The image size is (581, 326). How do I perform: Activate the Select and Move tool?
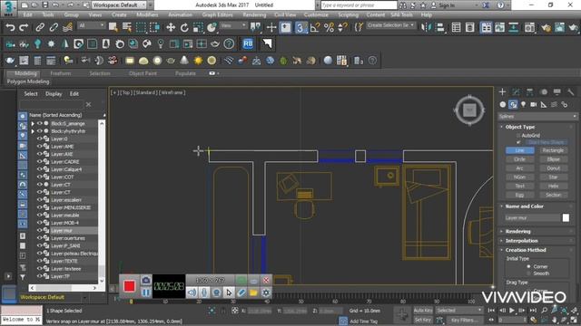click(171, 27)
